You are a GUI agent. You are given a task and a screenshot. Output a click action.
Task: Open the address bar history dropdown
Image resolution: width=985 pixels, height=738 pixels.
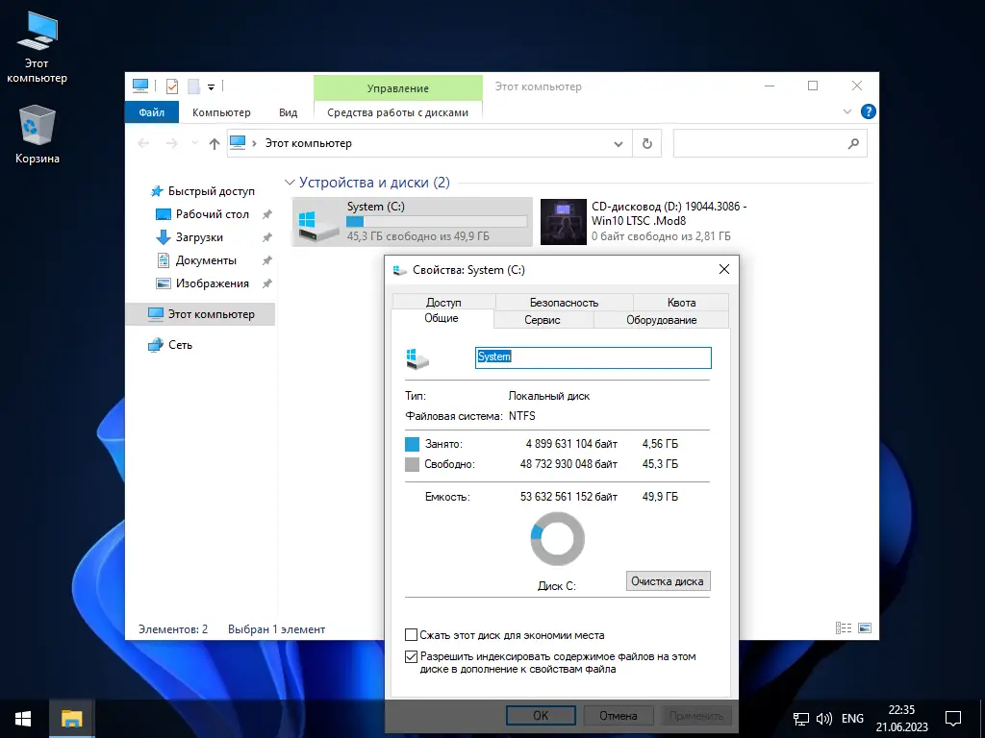click(619, 144)
